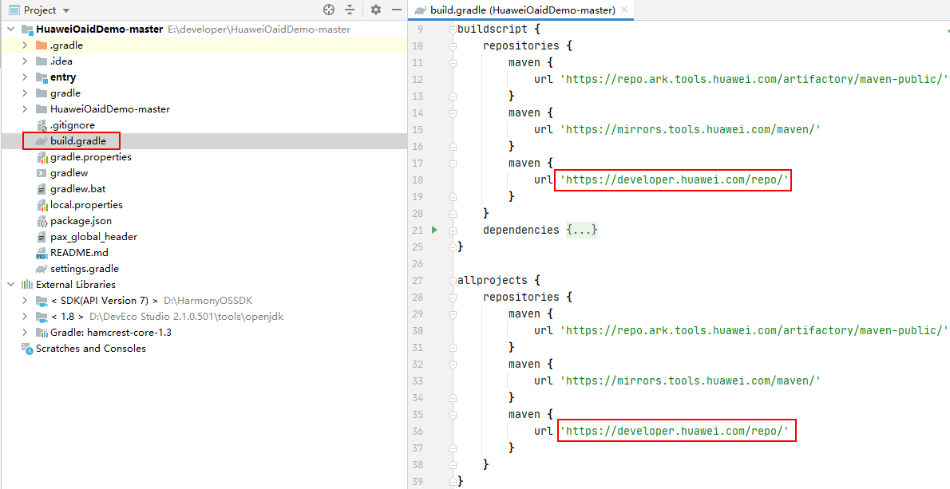Expand the folded dependencies {...} block
This screenshot has width=950, height=489.
[582, 230]
